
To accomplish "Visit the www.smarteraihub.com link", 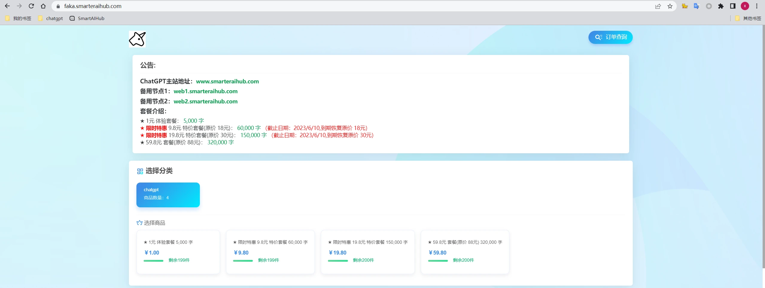I will [x=227, y=81].
